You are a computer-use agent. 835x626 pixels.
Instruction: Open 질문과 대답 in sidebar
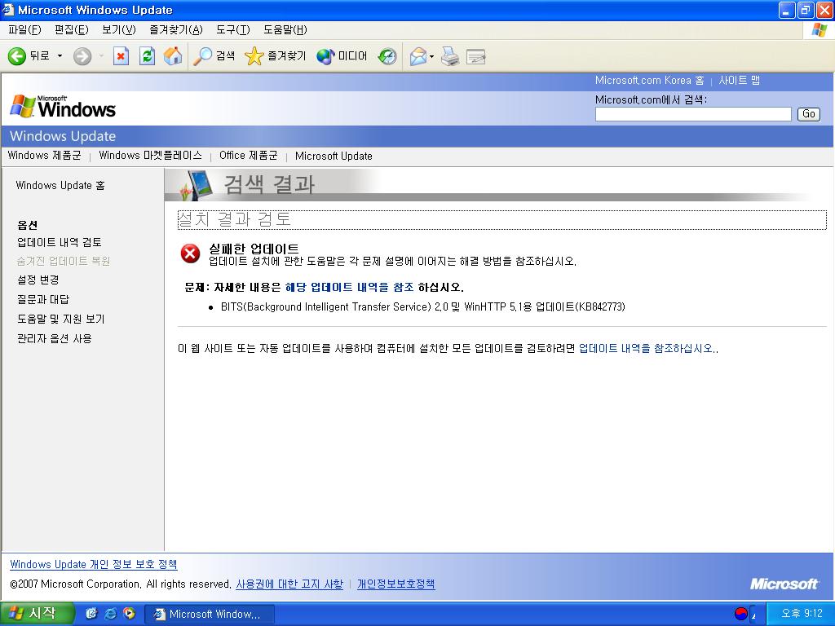42,299
